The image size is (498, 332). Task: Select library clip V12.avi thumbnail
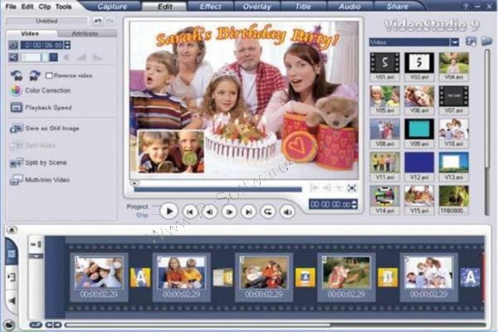tap(419, 163)
